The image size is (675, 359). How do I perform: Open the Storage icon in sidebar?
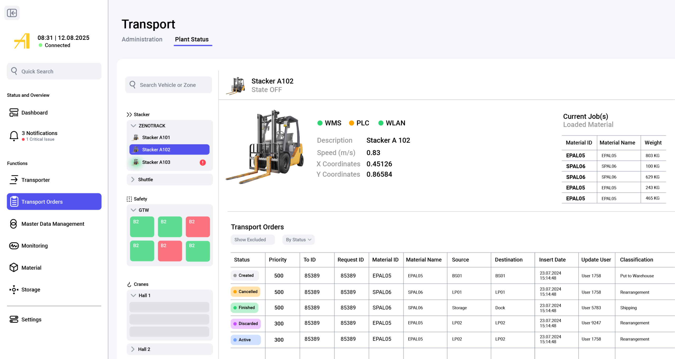(14, 290)
